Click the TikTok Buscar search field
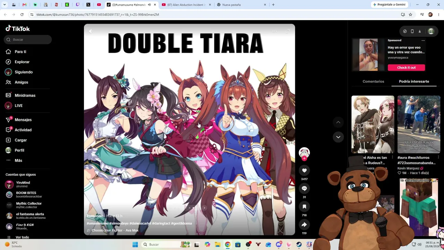Viewport: 444px width, 250px height. click(28, 40)
